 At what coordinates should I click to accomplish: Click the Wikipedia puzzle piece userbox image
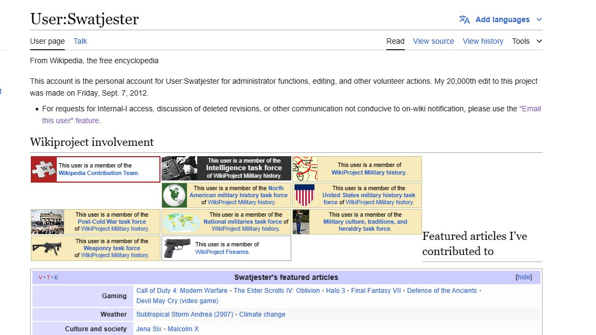[x=44, y=169]
